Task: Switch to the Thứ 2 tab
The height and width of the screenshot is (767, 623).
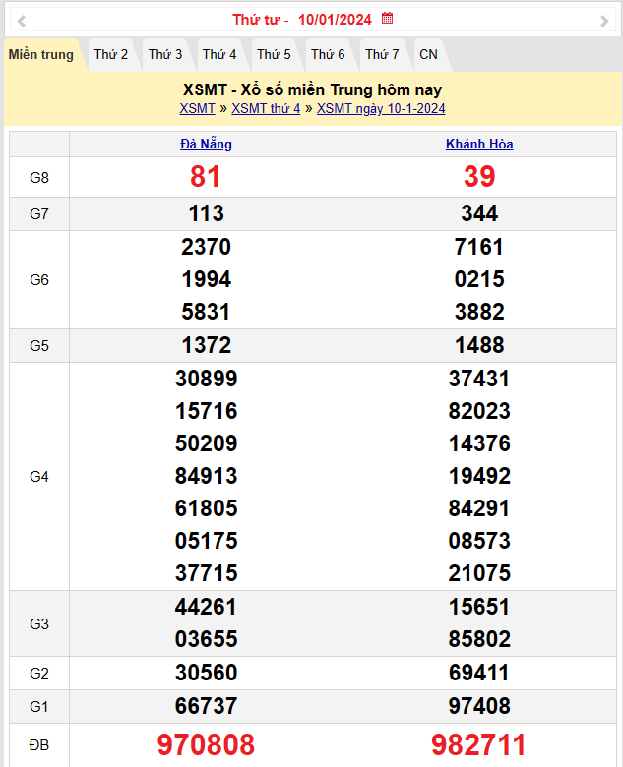Action: click(x=111, y=54)
